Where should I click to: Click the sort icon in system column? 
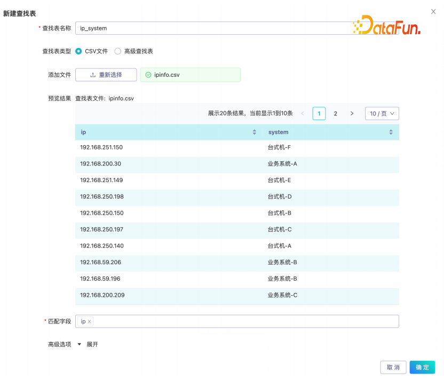pyautogui.click(x=391, y=132)
